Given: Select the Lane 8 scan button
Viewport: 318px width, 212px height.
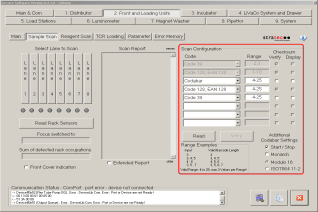Looking at the screenshot, I should 88,79.
